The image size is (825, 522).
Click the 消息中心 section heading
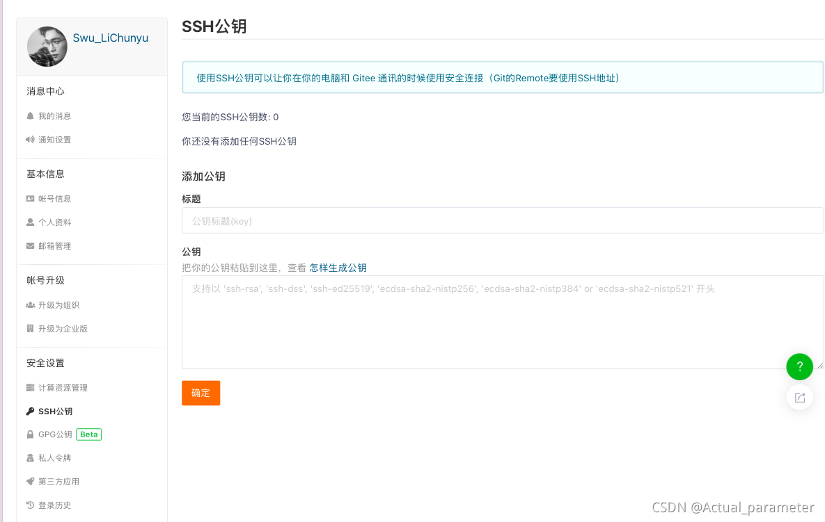45,91
